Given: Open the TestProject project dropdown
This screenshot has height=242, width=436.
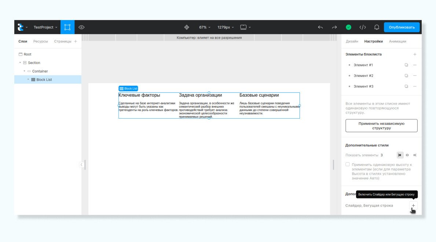Looking at the screenshot, I should [45, 27].
